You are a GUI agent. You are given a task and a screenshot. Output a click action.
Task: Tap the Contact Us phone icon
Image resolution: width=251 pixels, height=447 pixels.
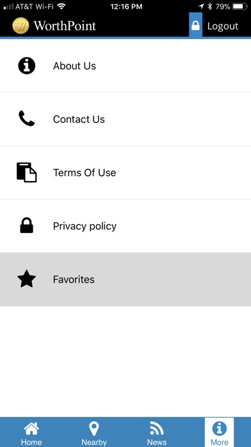click(26, 119)
